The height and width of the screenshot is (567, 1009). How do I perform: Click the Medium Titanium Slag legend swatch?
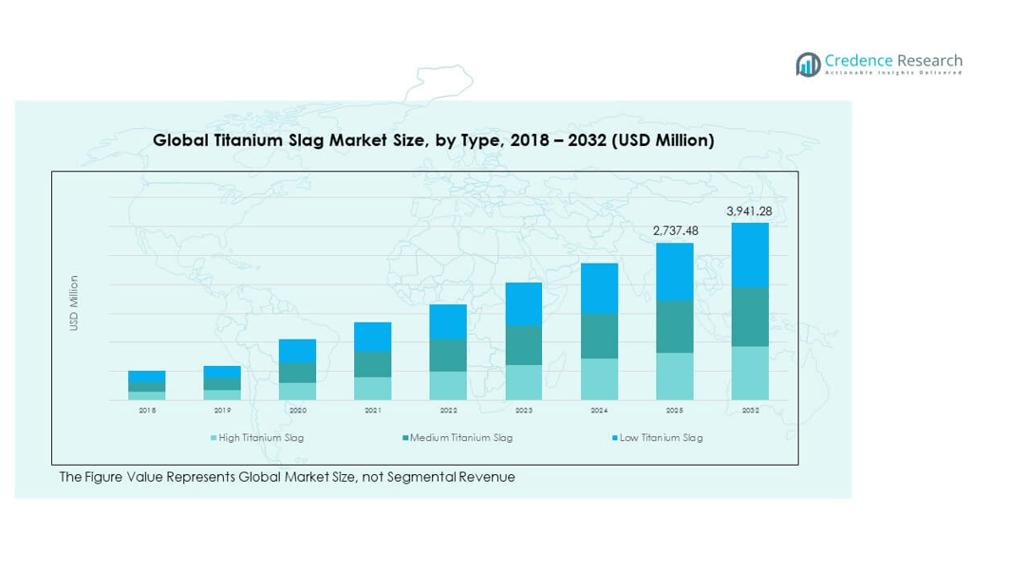(x=405, y=438)
